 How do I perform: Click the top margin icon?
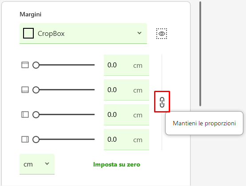pos(25,65)
